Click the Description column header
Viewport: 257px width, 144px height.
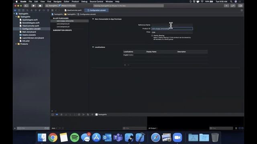click(x=182, y=52)
